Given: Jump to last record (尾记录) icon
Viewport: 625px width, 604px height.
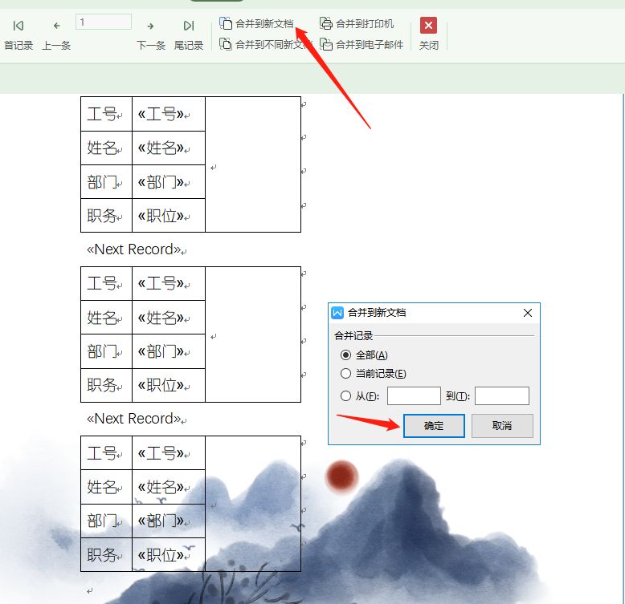Looking at the screenshot, I should pos(189,26).
